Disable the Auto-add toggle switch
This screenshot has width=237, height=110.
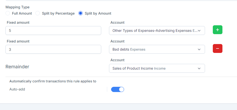tap(118, 89)
